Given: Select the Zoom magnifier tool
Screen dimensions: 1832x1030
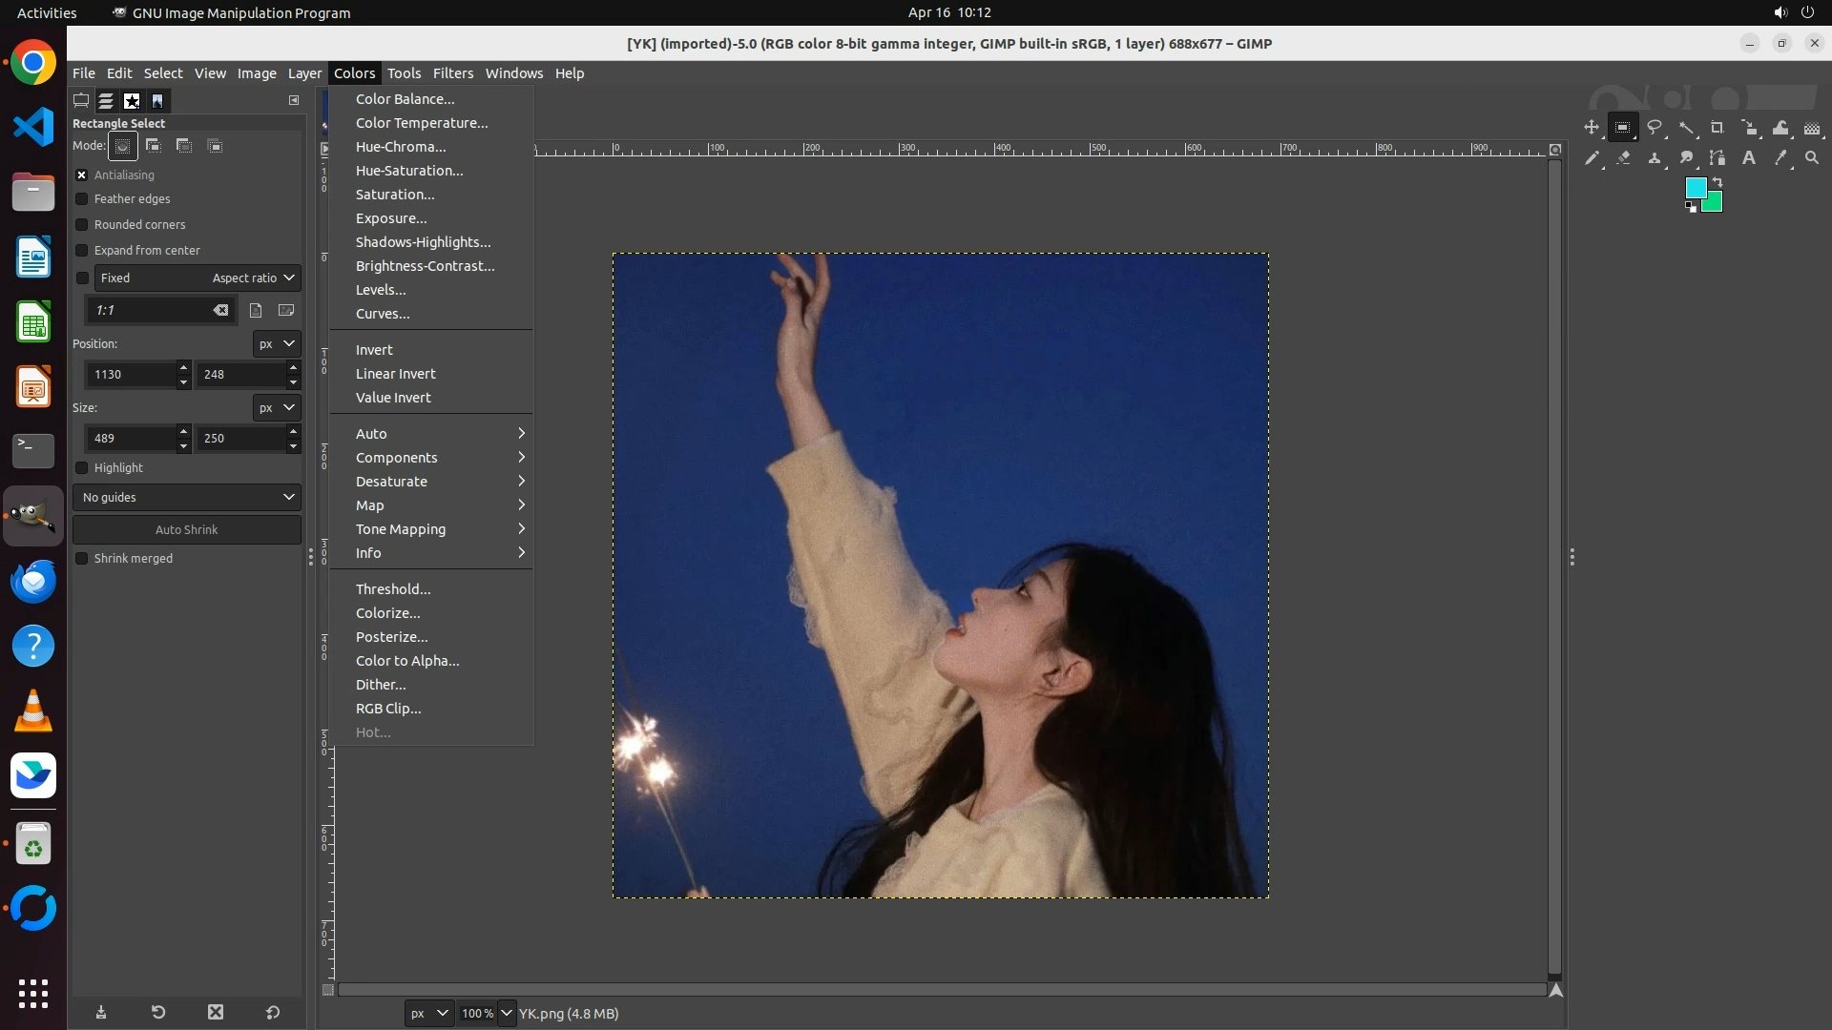Looking at the screenshot, I should click(x=1812, y=158).
